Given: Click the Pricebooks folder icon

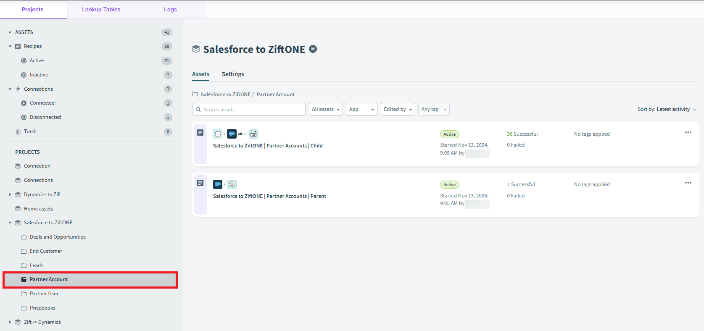Looking at the screenshot, I should click(24, 308).
